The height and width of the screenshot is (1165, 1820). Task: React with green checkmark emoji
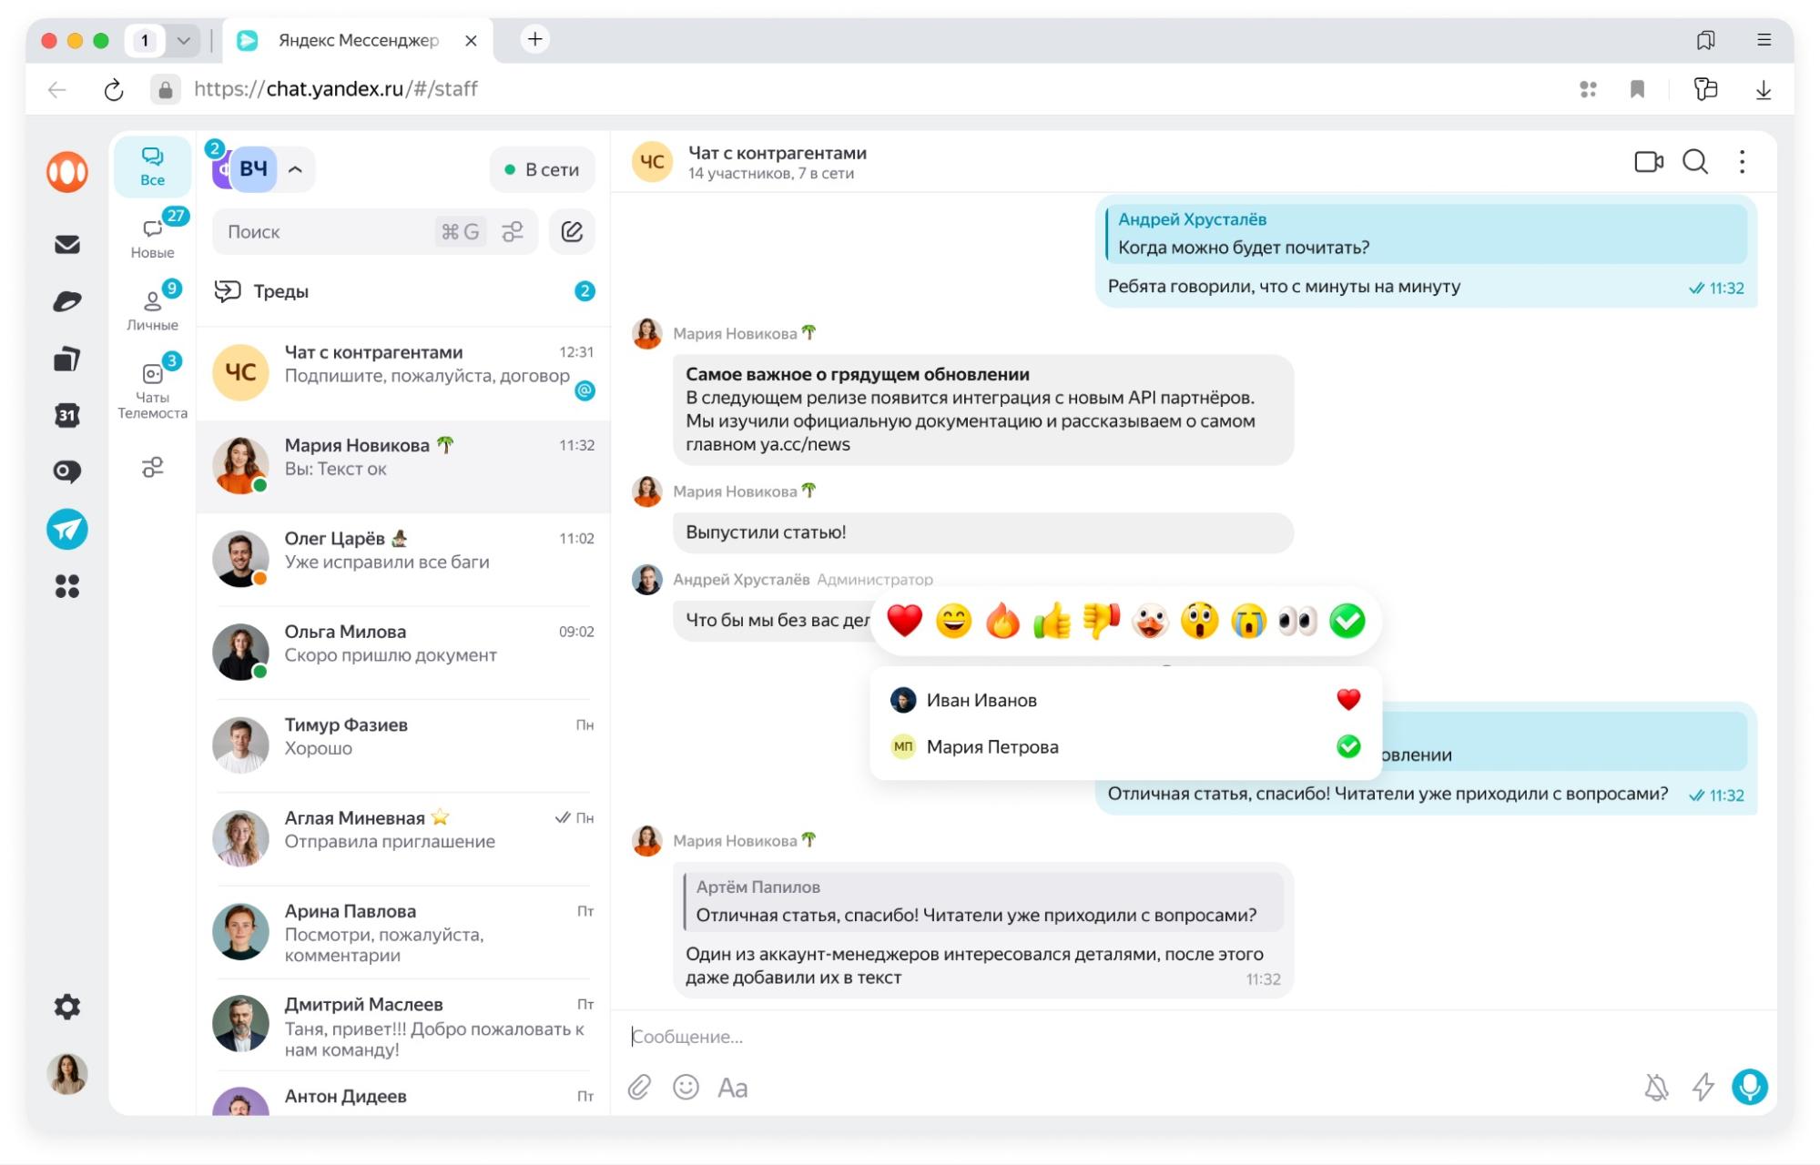pos(1347,621)
